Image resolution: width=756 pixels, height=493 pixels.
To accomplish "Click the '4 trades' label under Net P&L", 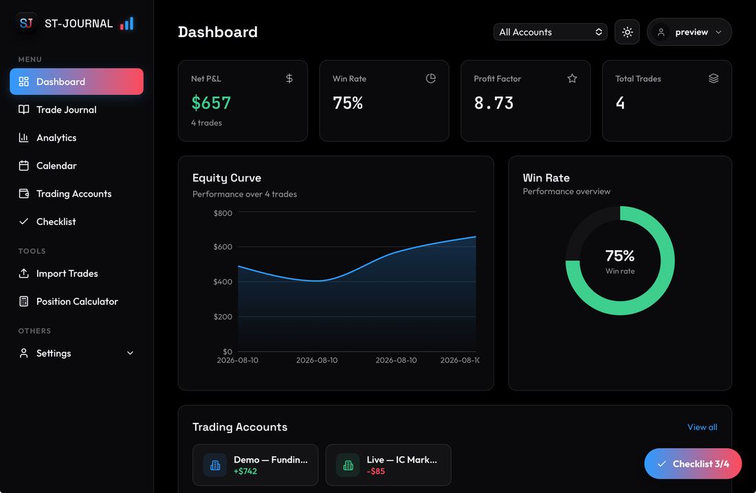I will pyautogui.click(x=206, y=122).
